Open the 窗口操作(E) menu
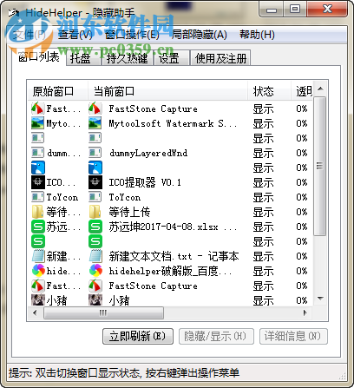The image size is (354, 388). tap(132, 35)
